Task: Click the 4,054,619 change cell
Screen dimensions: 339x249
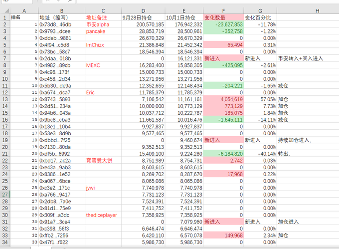Action: pyautogui.click(x=223, y=99)
